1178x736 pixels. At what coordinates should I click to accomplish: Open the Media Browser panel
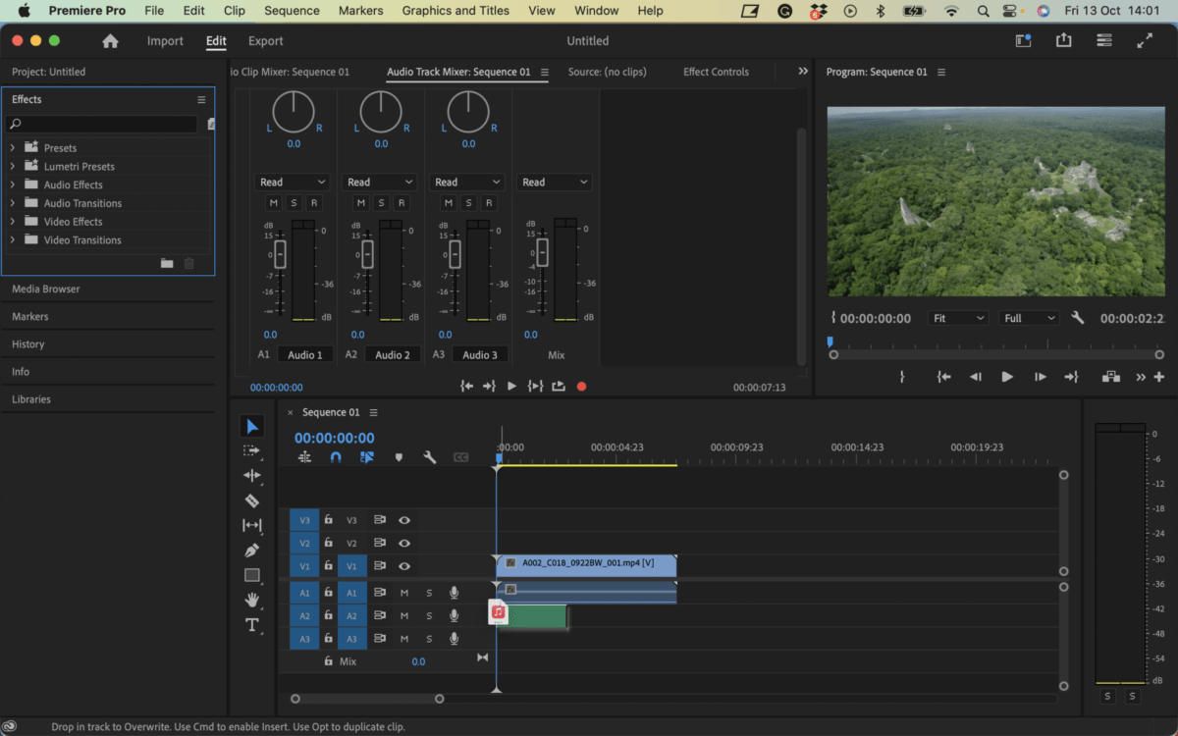pos(46,289)
